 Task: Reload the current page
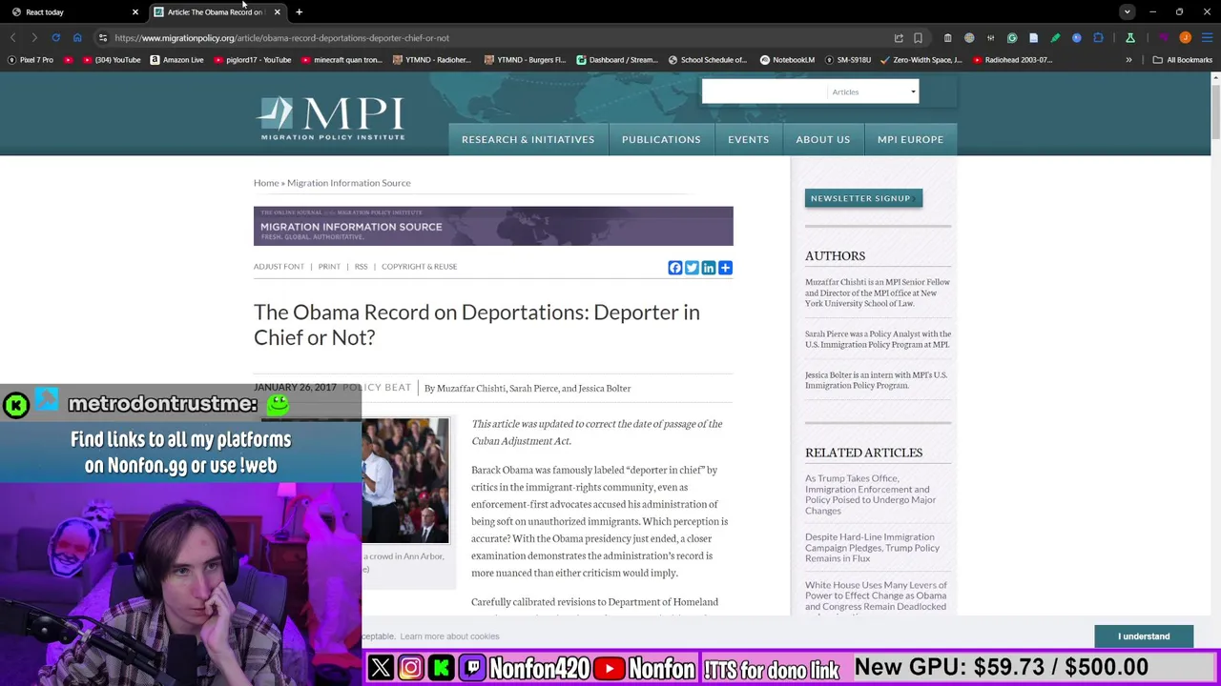(56, 38)
